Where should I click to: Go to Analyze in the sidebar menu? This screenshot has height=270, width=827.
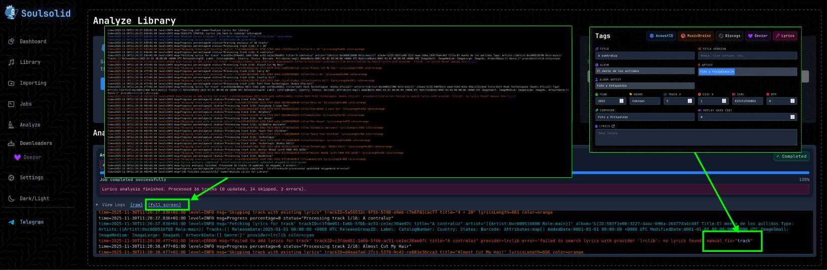tap(30, 124)
